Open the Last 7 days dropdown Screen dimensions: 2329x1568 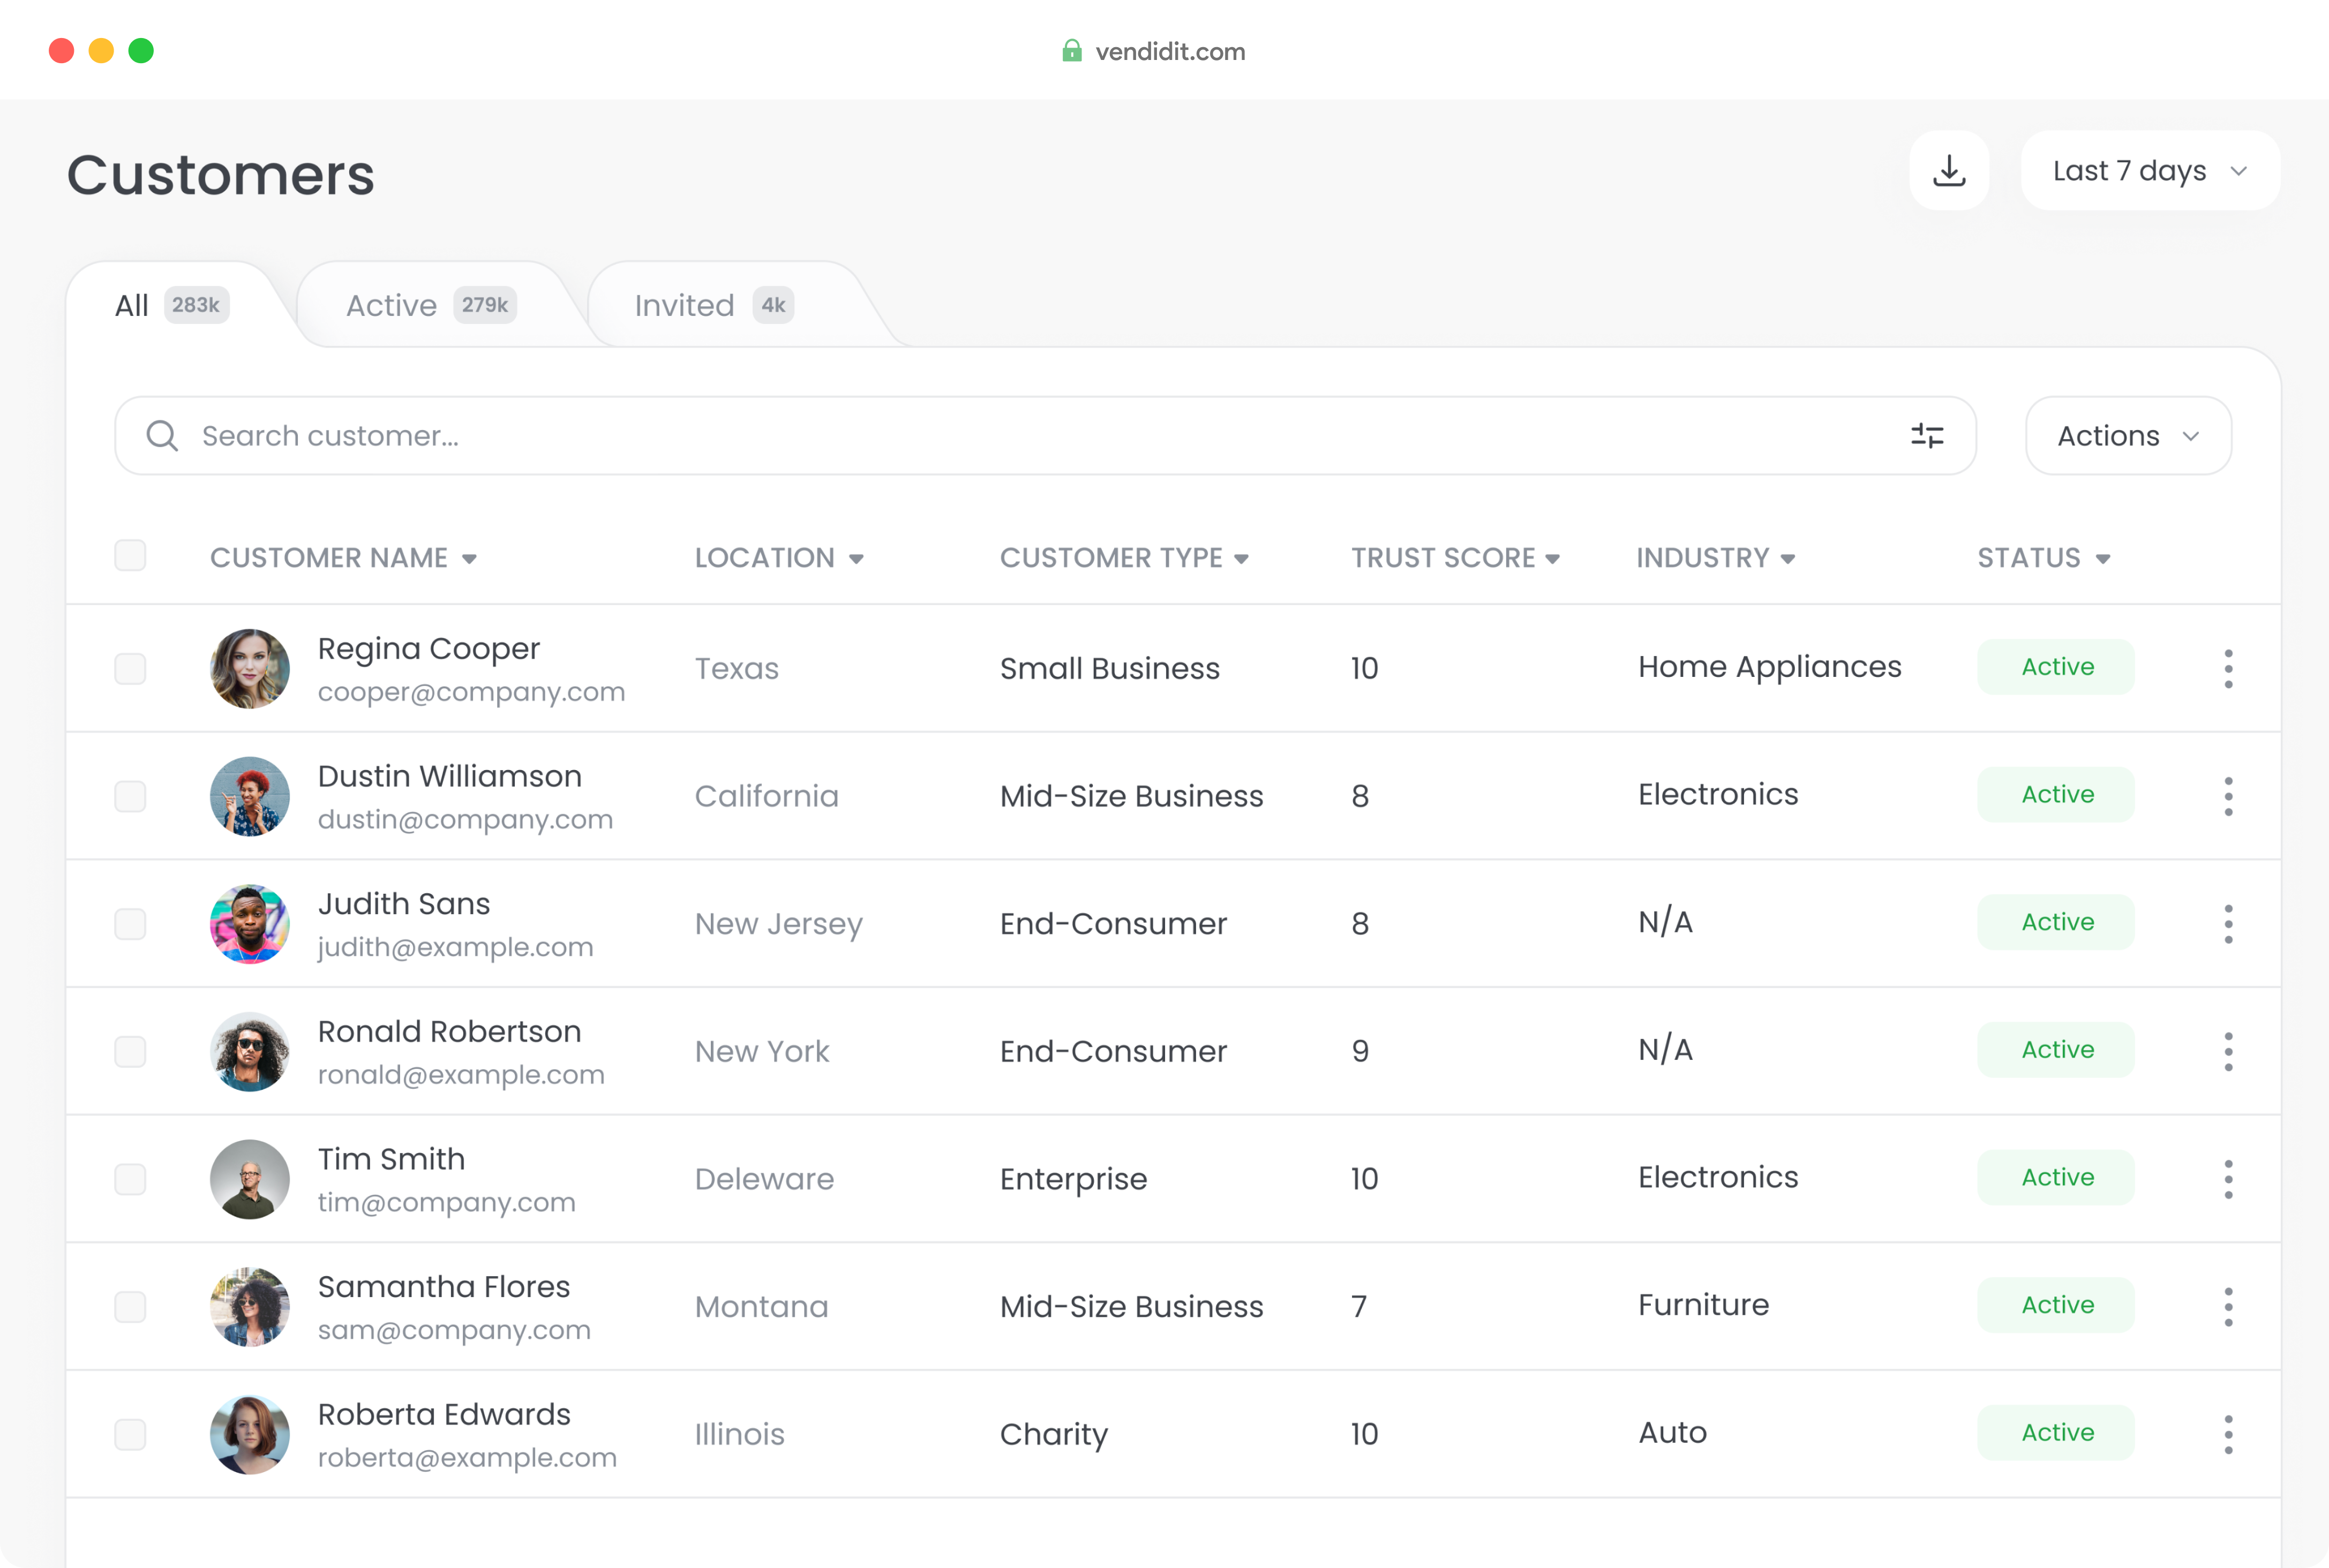(x=2149, y=171)
